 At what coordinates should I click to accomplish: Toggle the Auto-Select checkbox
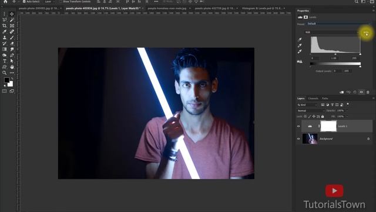coord(24,1)
